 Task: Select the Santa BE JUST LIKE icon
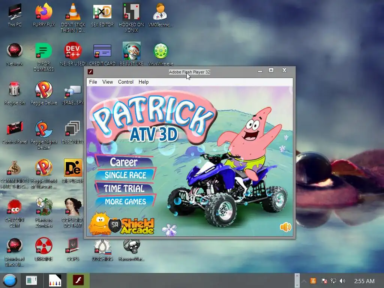(132, 54)
